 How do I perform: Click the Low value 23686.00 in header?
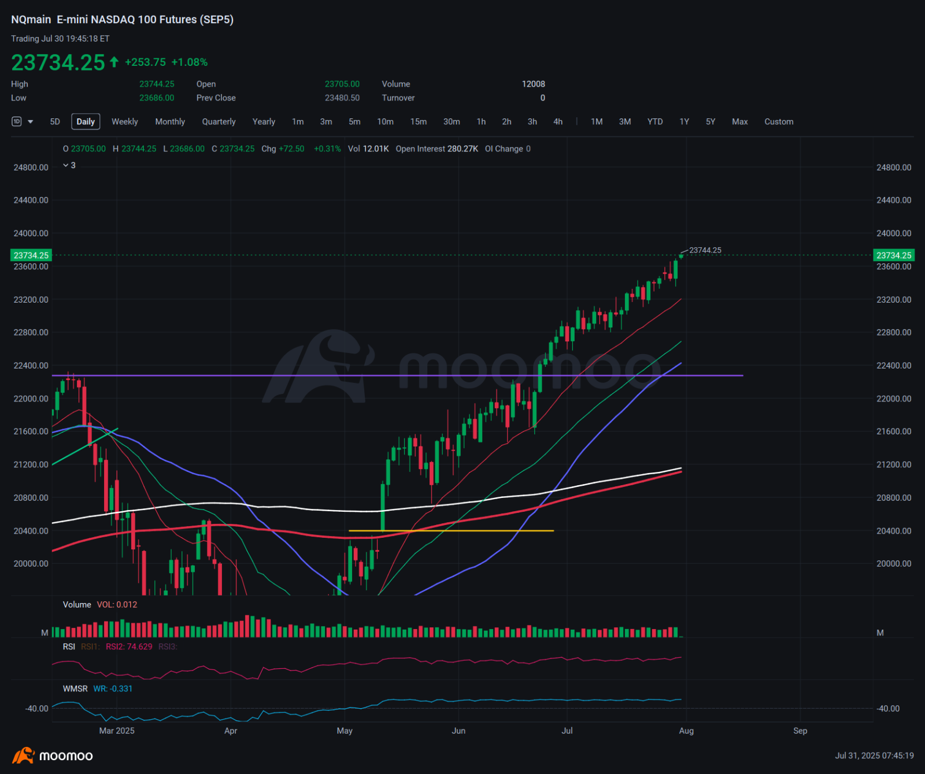(x=157, y=98)
